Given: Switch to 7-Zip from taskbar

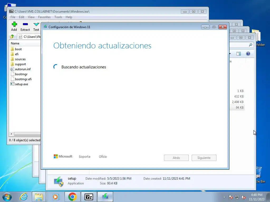Looking at the screenshot, I should 89,197.
